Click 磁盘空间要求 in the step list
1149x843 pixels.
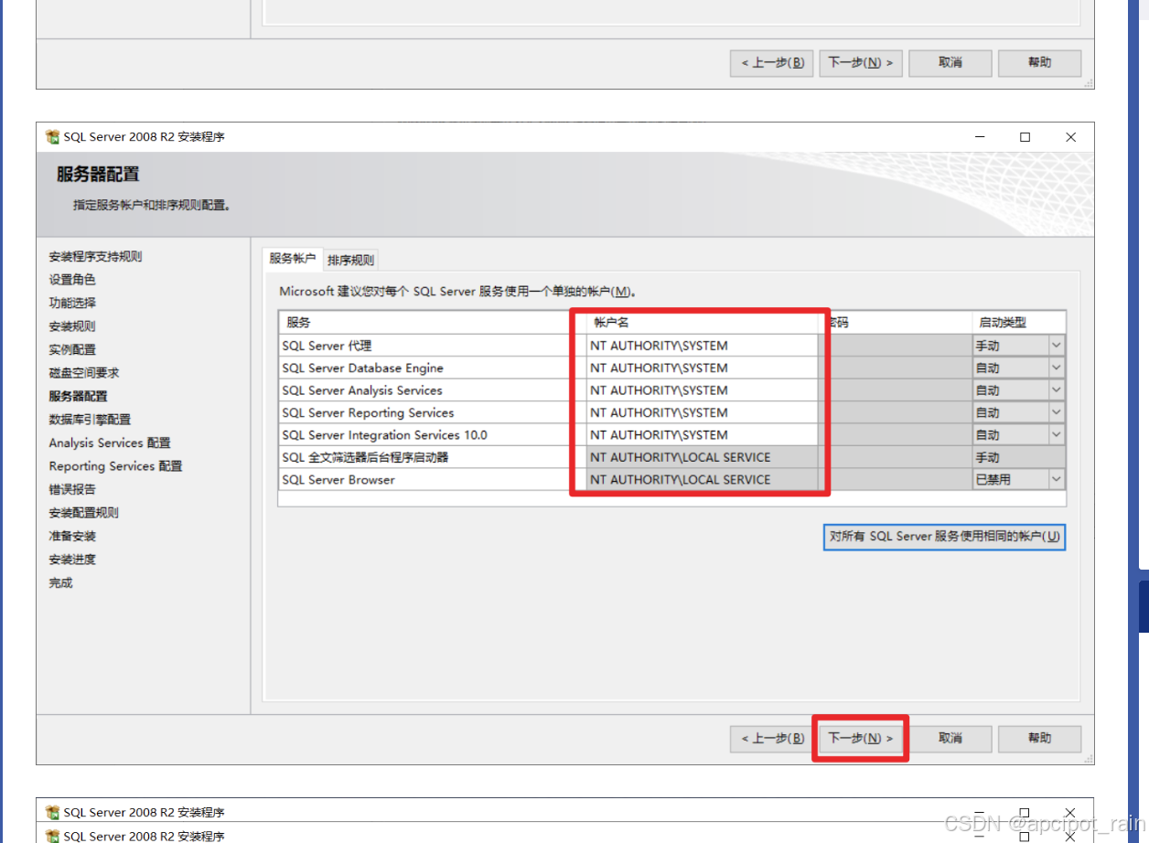[84, 373]
